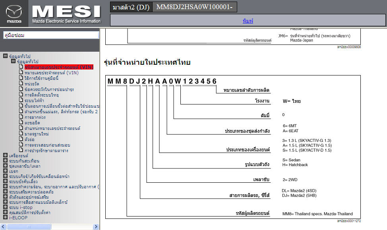
Task: Click document icon beside highlighted VIN code entry
Action: 21,66
